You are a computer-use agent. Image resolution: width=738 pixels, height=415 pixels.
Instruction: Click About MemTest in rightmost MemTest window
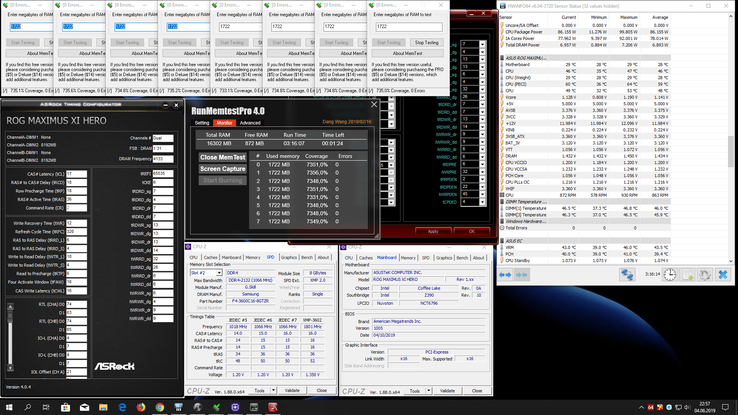(x=407, y=53)
